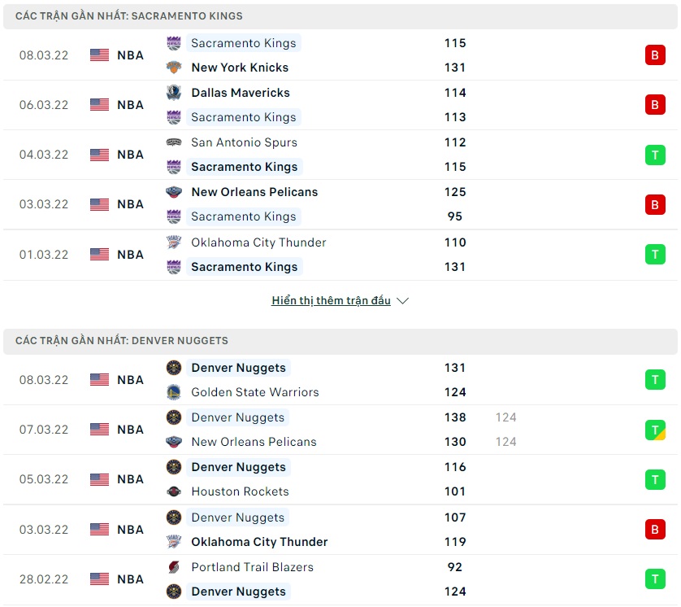The image size is (681, 607).
Task: Click the Oklahoma City Thunder name on 03.03.22
Action: pyautogui.click(x=259, y=542)
